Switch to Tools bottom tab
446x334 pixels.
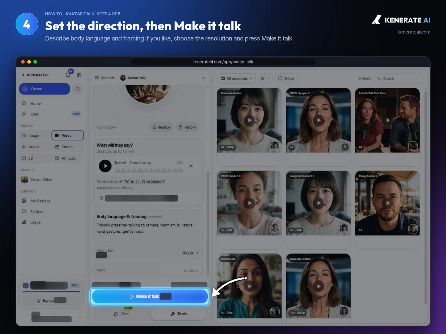pyautogui.click(x=179, y=314)
